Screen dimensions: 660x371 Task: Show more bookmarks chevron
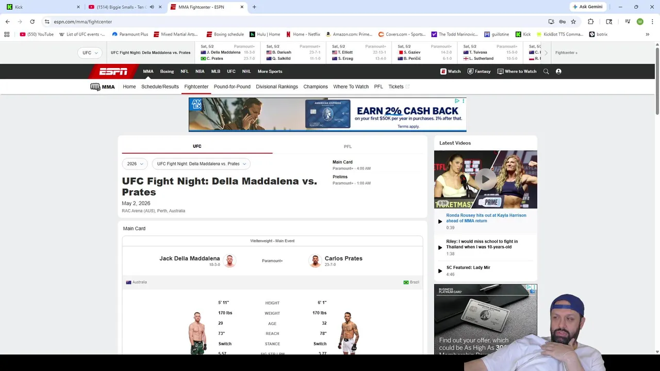(647, 35)
